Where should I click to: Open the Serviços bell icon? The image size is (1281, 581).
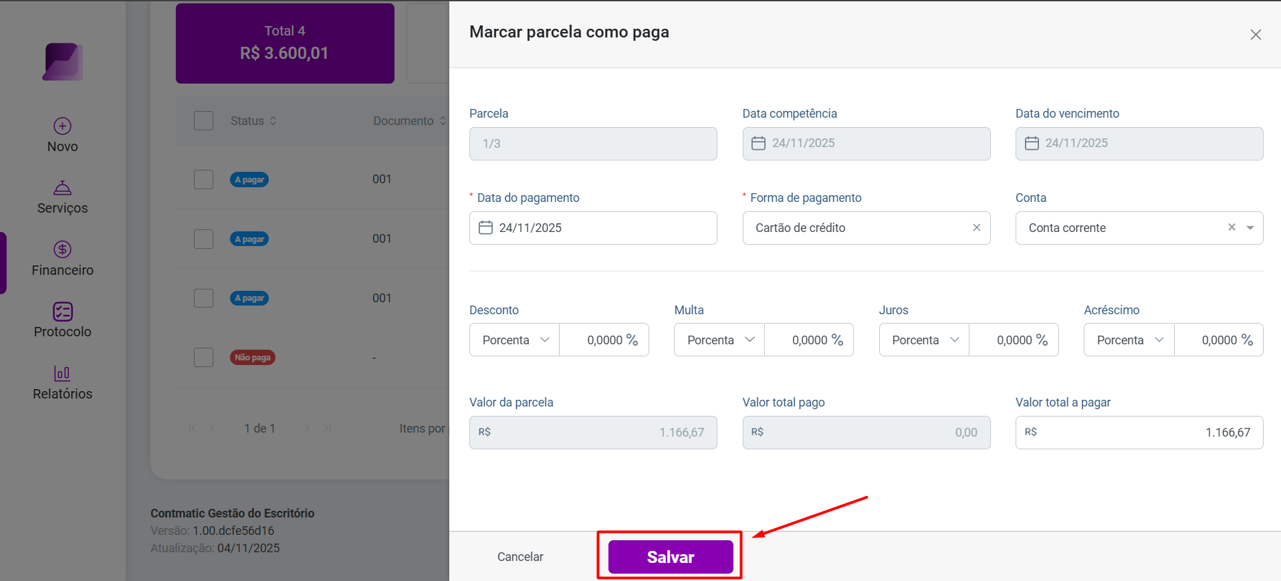tap(62, 188)
